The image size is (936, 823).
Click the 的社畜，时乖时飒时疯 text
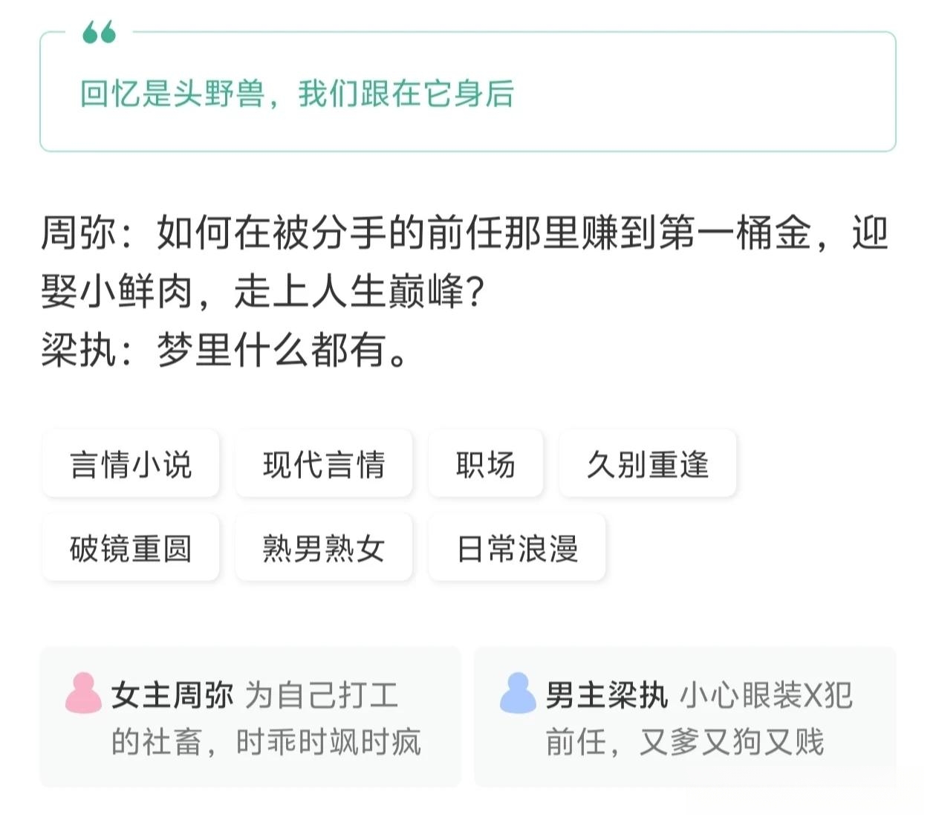pos(266,742)
